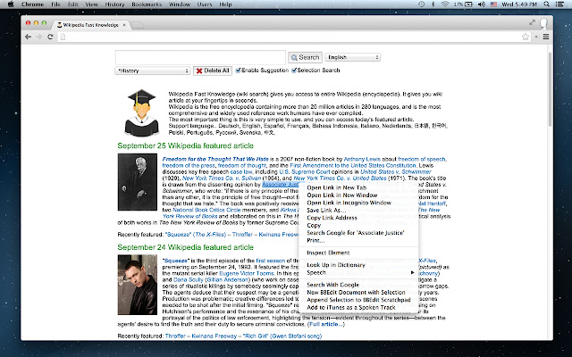Click the September 24 article photo
Viewport: 572px width, 357px height.
pyautogui.click(x=138, y=285)
